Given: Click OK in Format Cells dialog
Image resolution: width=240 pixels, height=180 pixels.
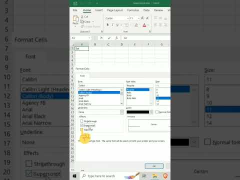Looking at the screenshot, I should pyautogui.click(x=154, y=166).
